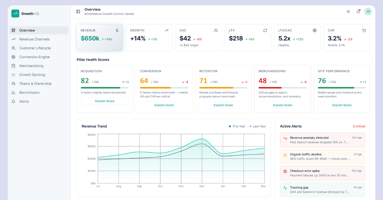Select the Revenue $650k KPI card
Image resolution: width=383 pixels, height=200 pixels.
pyautogui.click(x=100, y=38)
